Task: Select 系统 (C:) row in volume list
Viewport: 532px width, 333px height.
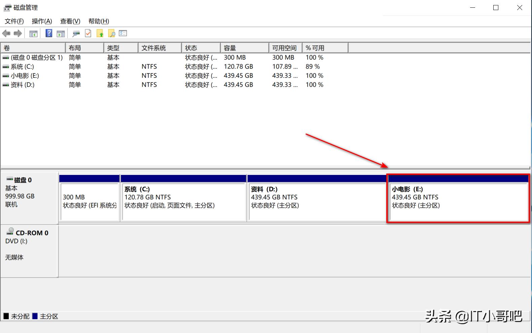Action: pos(22,67)
